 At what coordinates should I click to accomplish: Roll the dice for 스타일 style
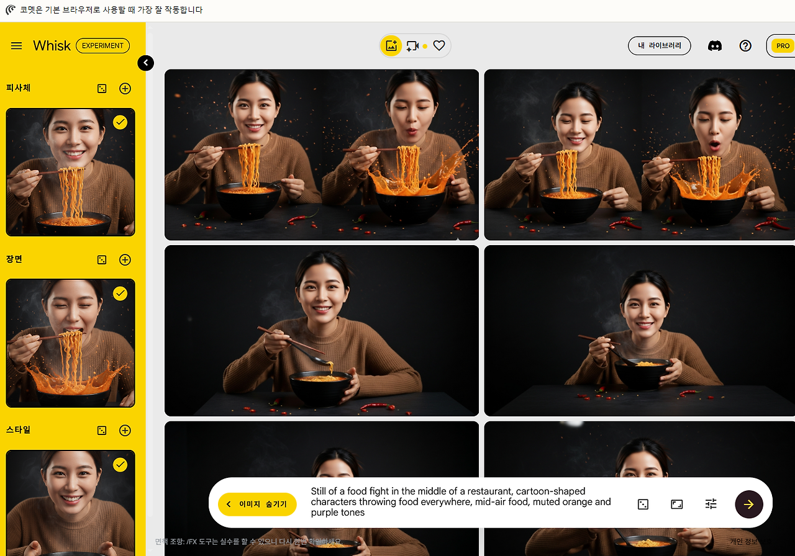102,431
